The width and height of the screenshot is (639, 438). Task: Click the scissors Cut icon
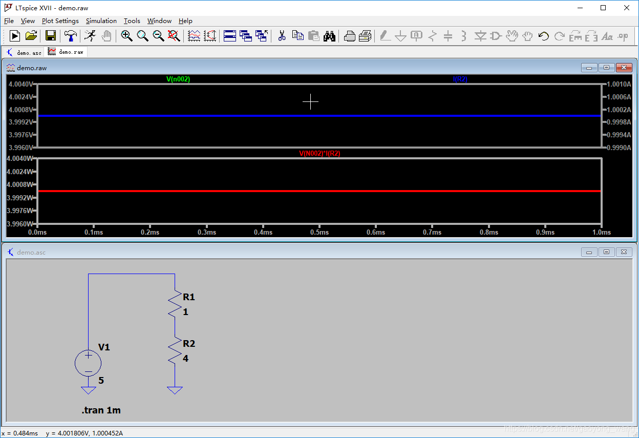click(282, 35)
